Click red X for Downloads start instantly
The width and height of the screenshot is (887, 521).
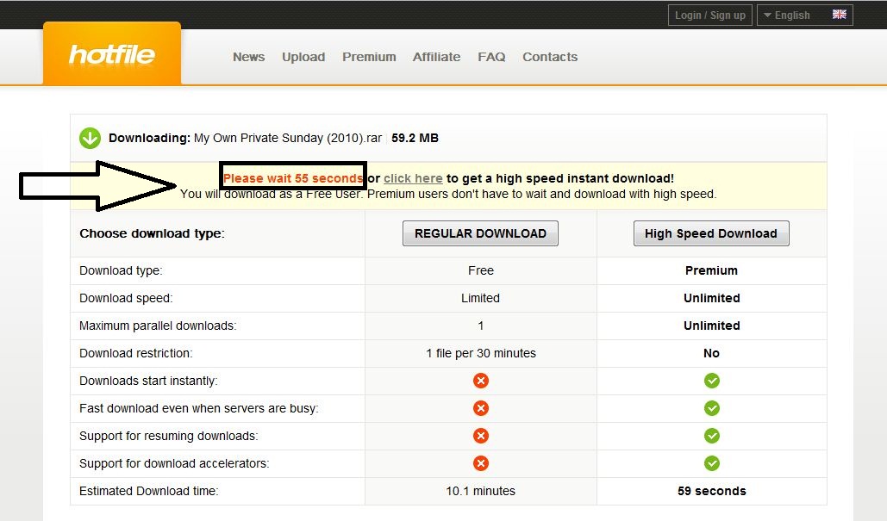(481, 381)
